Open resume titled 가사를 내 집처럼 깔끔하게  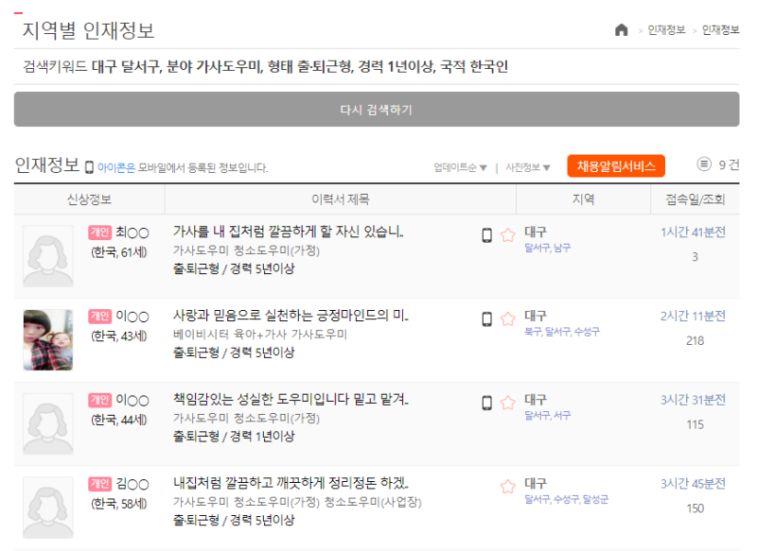pos(289,232)
